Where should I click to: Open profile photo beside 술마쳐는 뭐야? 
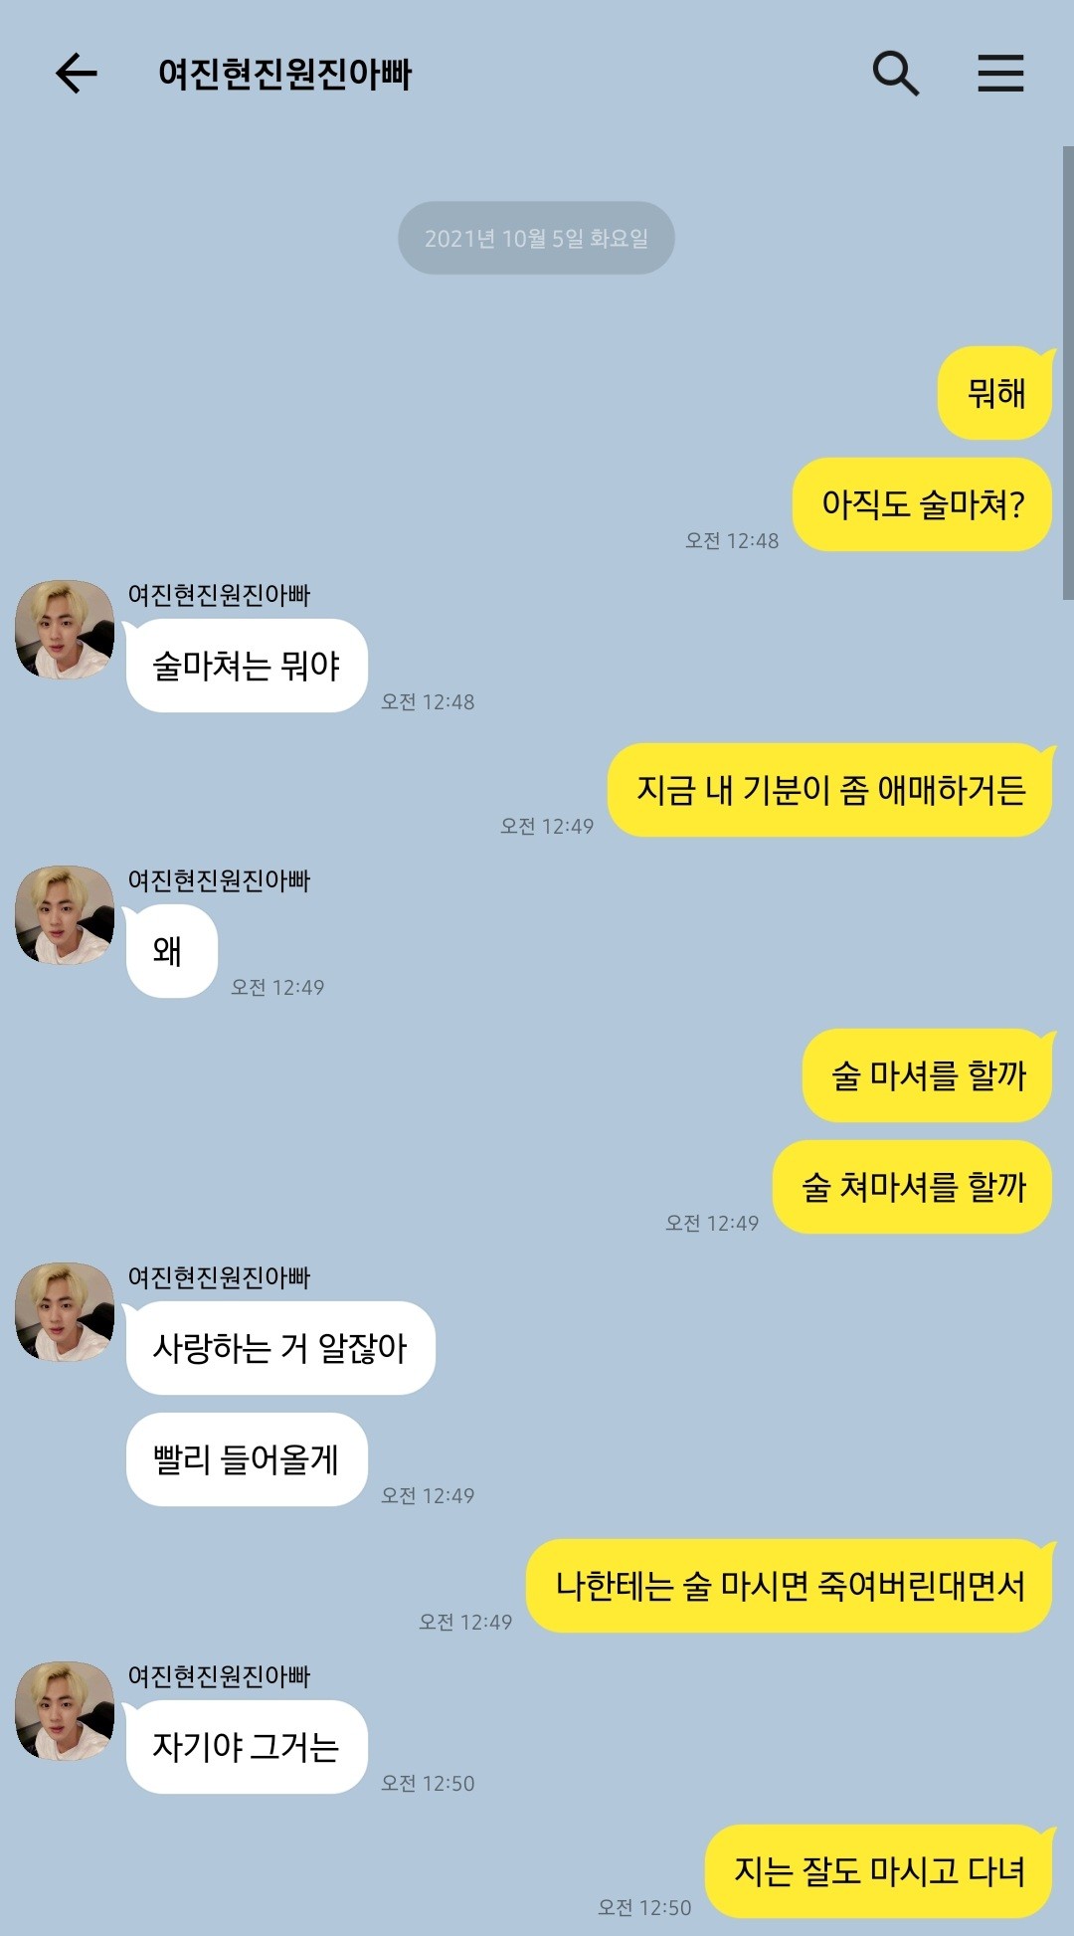tap(65, 630)
